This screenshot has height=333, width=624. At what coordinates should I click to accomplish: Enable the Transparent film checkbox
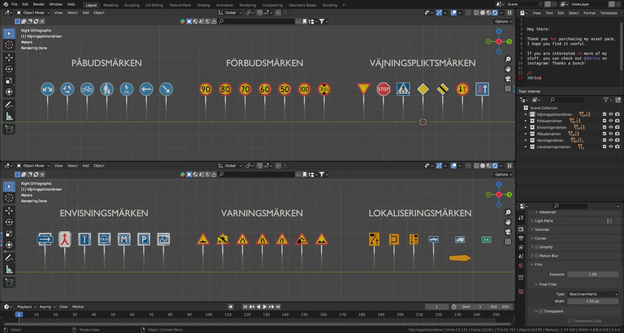click(541, 311)
